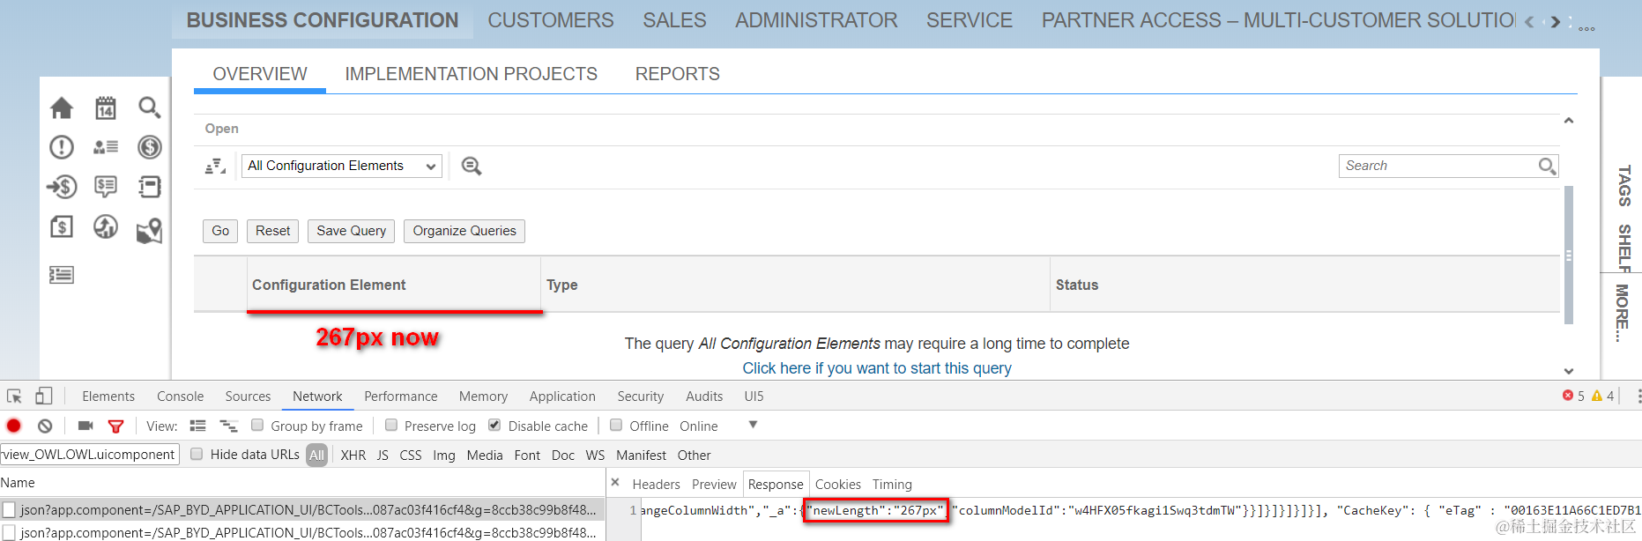Open All Configuration Elements dropdown
This screenshot has height=541, width=1642.
(x=342, y=166)
